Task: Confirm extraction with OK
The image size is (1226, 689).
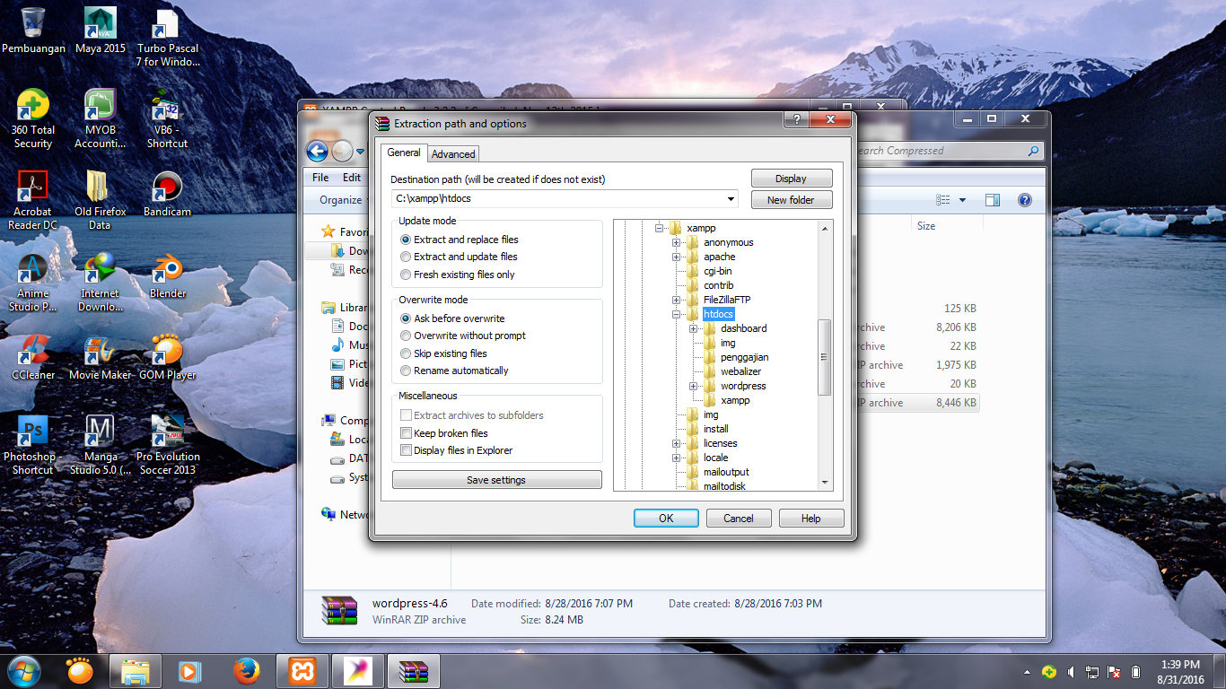Action: point(666,518)
